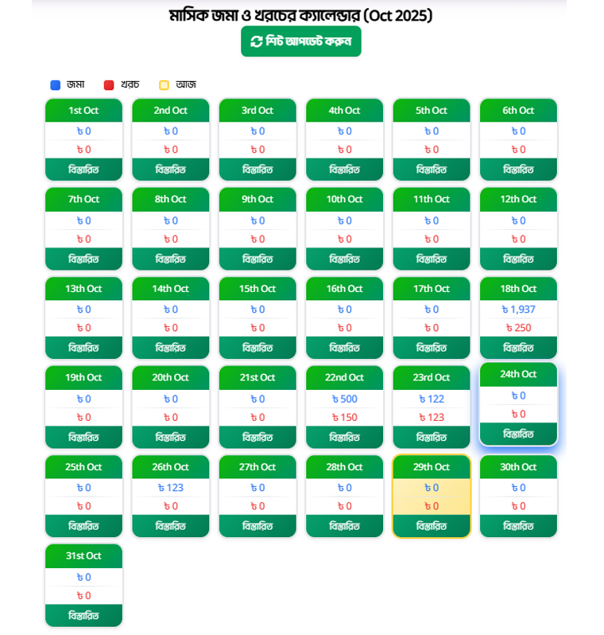Click ৳ 250 expense on 18th Oct
Screen dimensions: 604x635
[518, 328]
